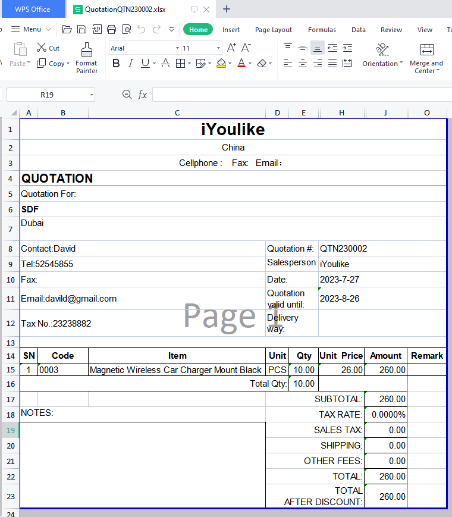Click into the formula bar input
The height and width of the screenshot is (517, 452).
point(302,95)
